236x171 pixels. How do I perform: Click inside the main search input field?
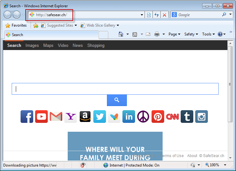pyautogui.click(x=115, y=89)
